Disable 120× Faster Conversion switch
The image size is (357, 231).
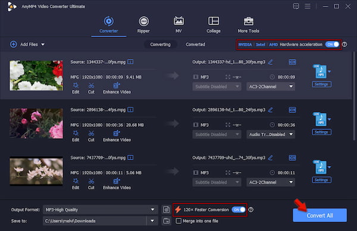click(x=239, y=210)
